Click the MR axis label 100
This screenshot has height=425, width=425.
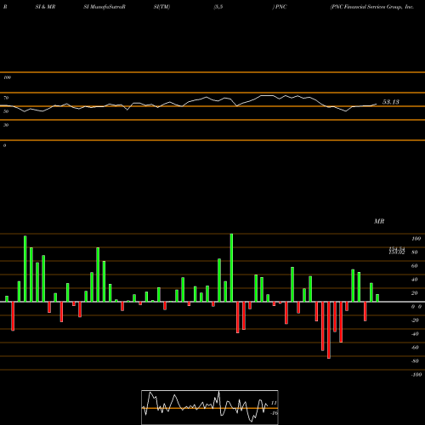click(416, 239)
